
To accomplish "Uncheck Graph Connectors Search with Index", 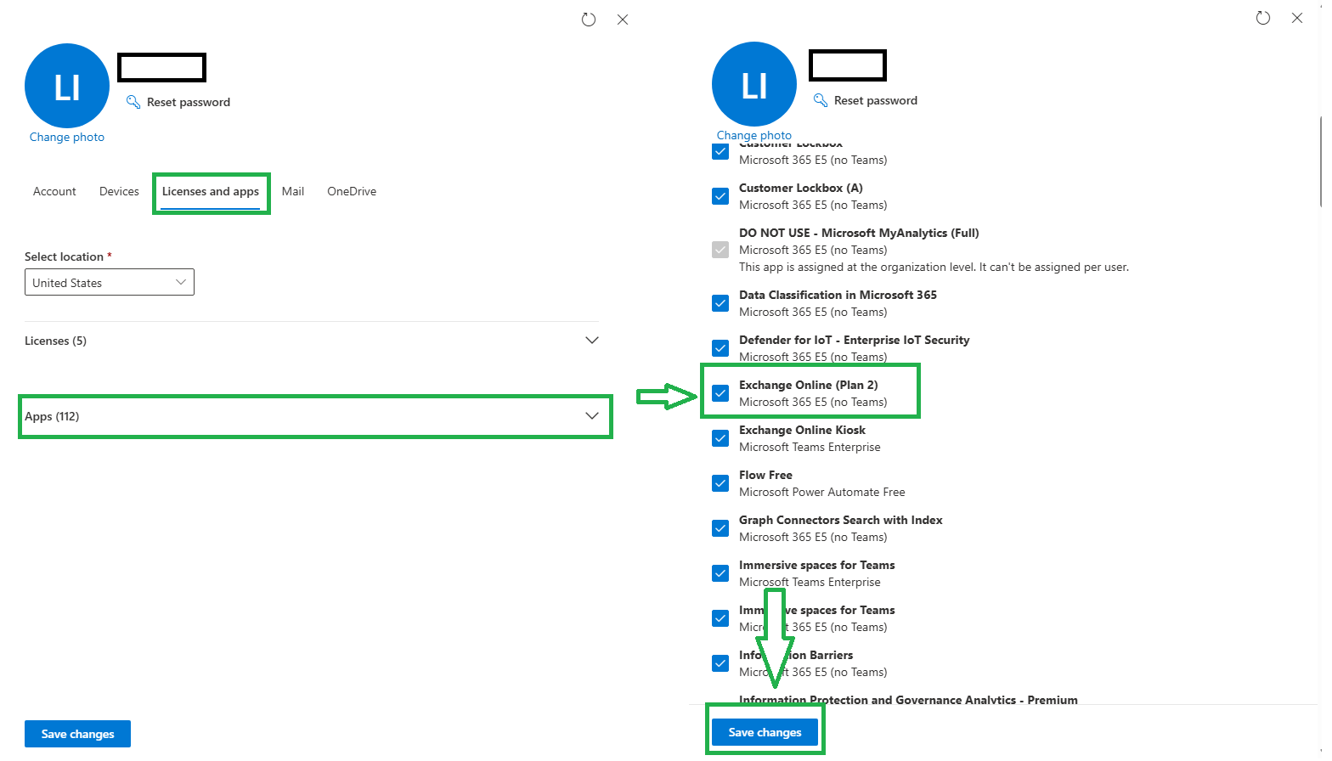I will (x=720, y=528).
